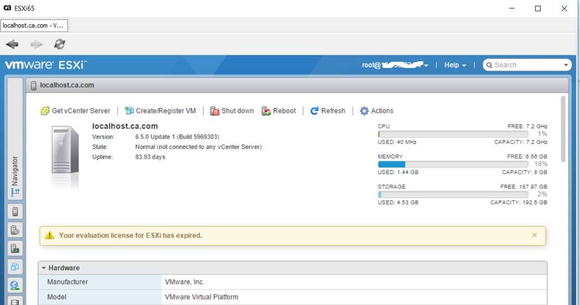Click the Reboot label

click(284, 111)
